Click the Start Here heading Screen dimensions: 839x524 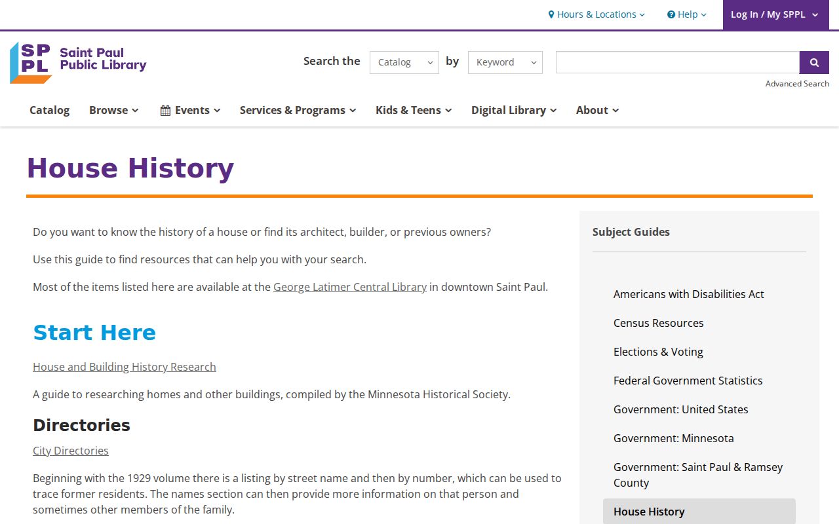tap(94, 333)
